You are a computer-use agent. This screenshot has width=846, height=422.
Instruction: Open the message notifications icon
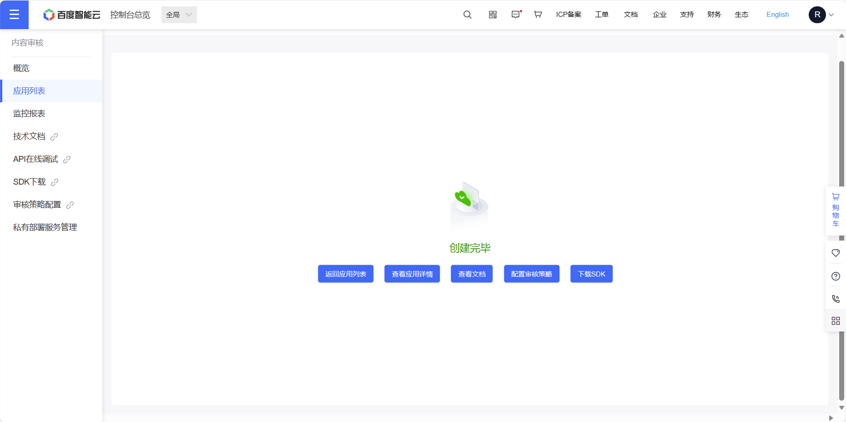coord(516,15)
